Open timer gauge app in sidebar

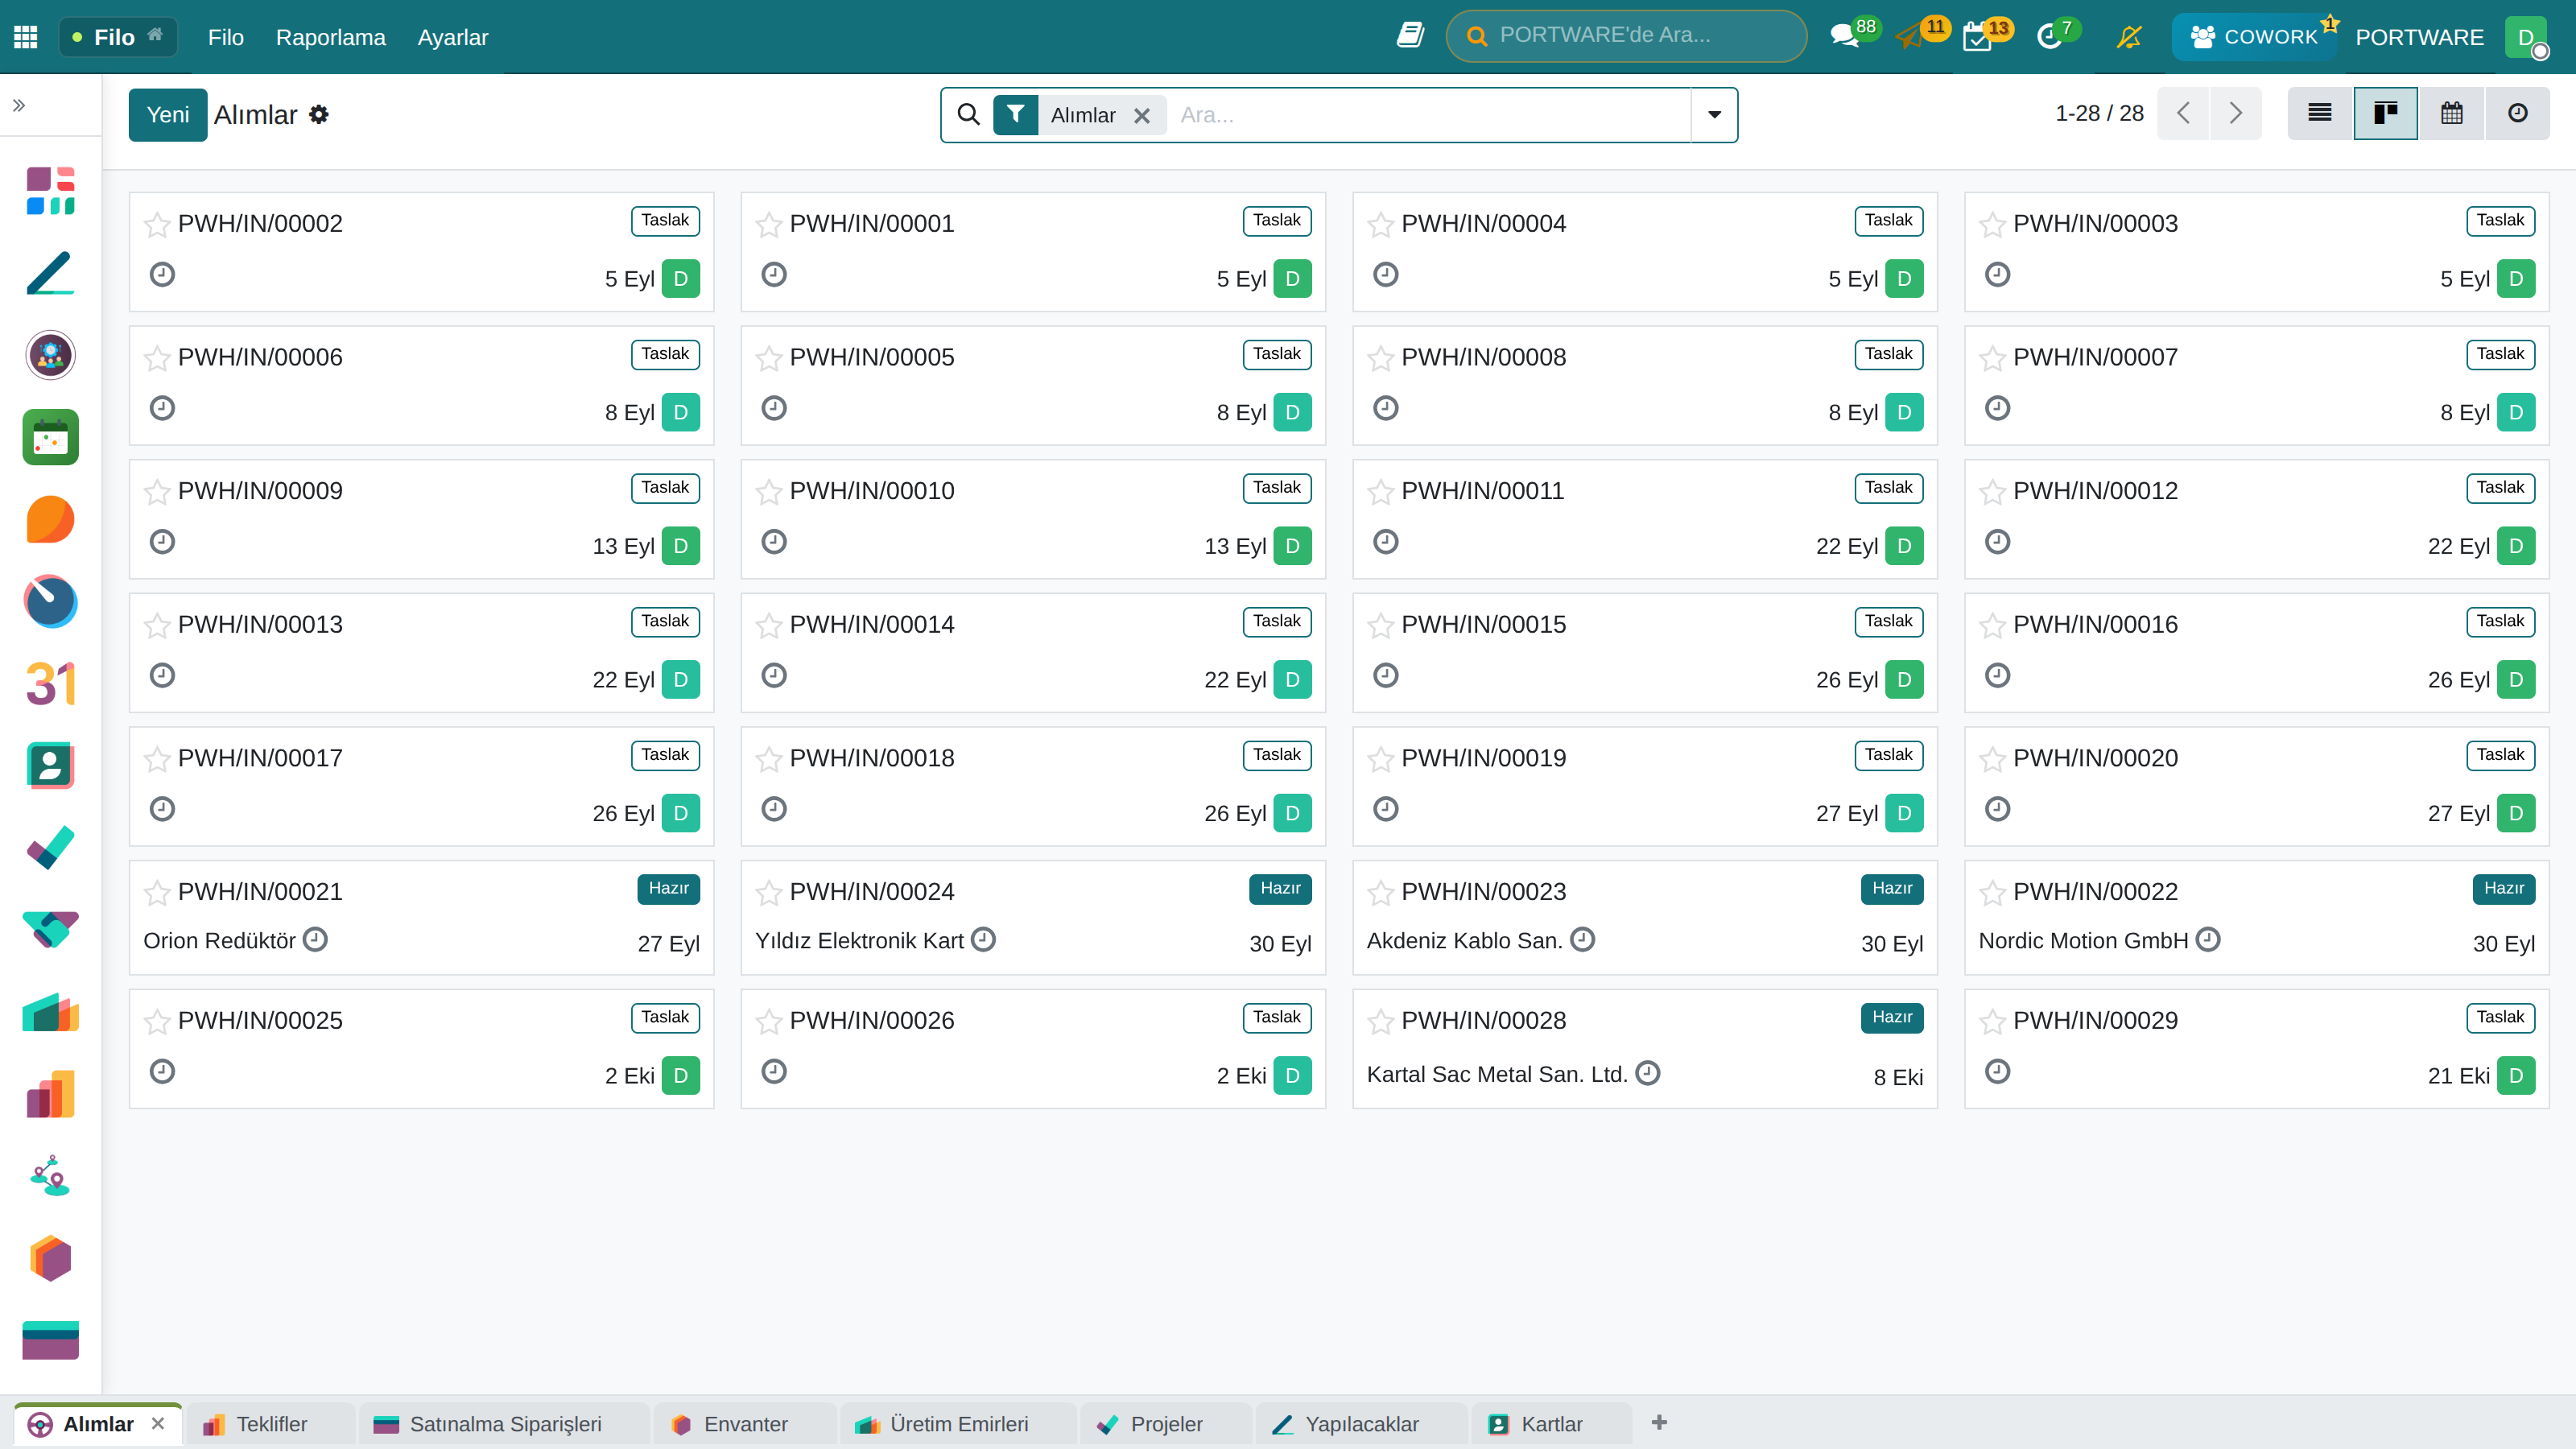[51, 601]
